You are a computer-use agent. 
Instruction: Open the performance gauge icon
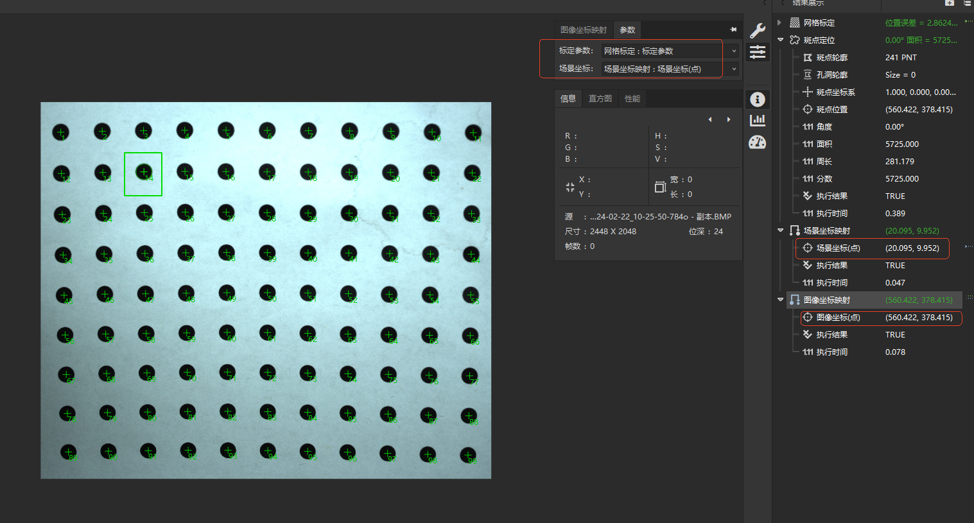click(x=758, y=142)
